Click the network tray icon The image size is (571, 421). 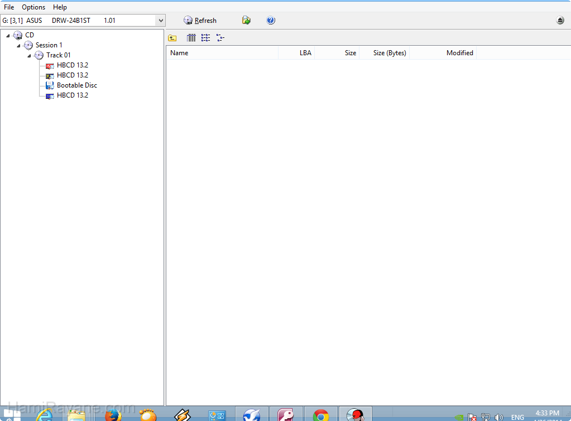coord(486,417)
